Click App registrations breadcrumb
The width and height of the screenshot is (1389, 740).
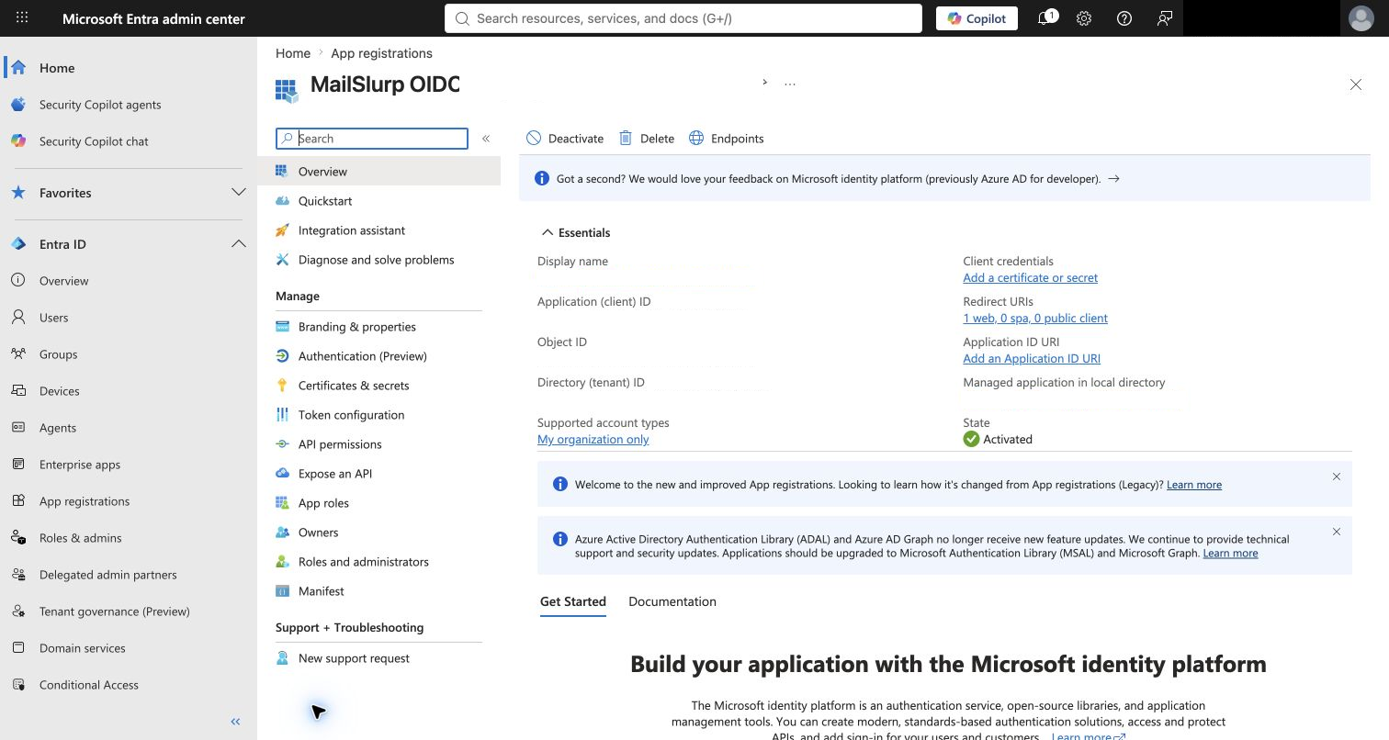click(381, 53)
